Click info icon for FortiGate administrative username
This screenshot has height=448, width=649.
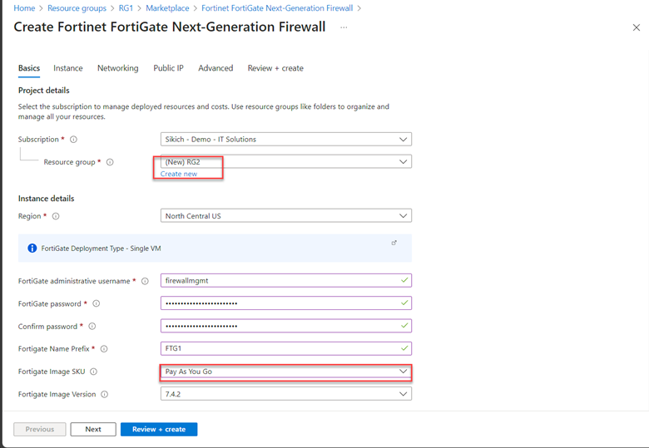[x=145, y=282]
